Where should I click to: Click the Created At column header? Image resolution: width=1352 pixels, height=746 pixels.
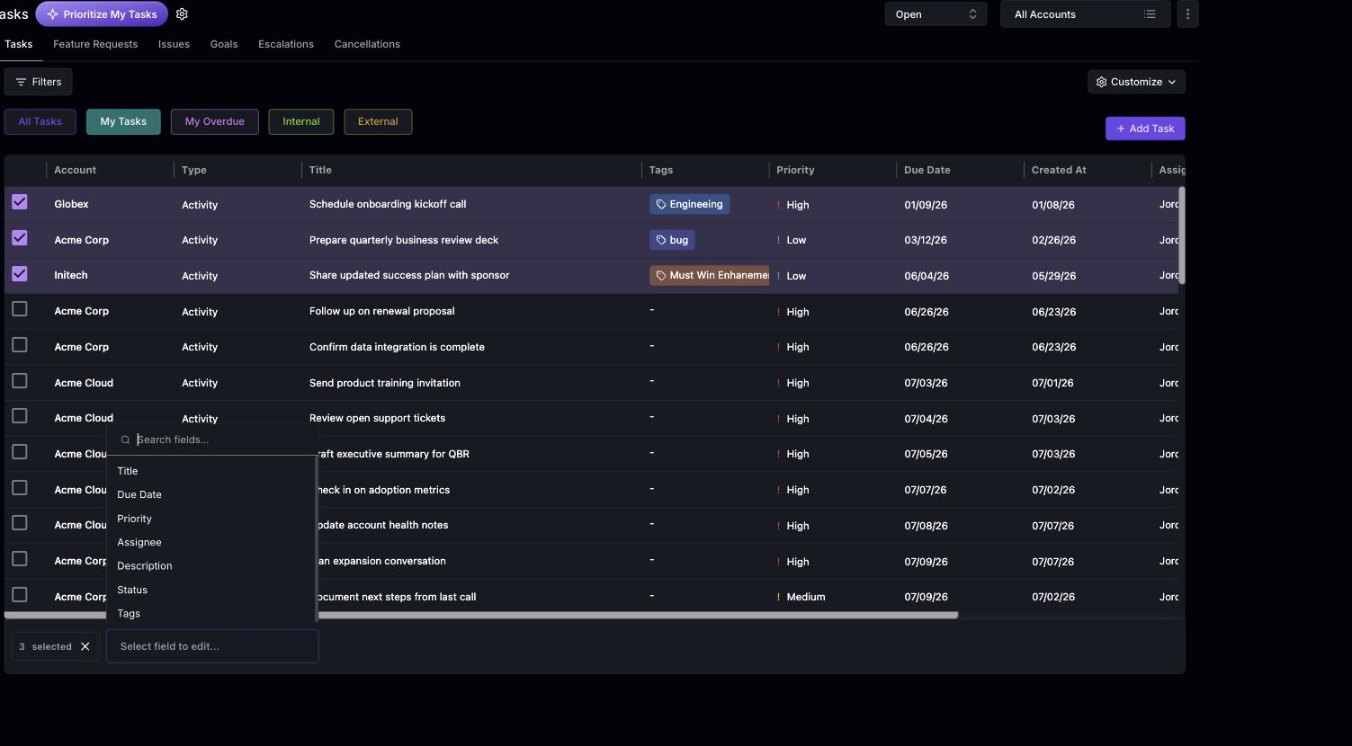[1059, 170]
